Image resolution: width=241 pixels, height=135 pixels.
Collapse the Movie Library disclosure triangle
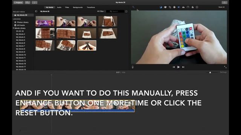tap(14, 28)
